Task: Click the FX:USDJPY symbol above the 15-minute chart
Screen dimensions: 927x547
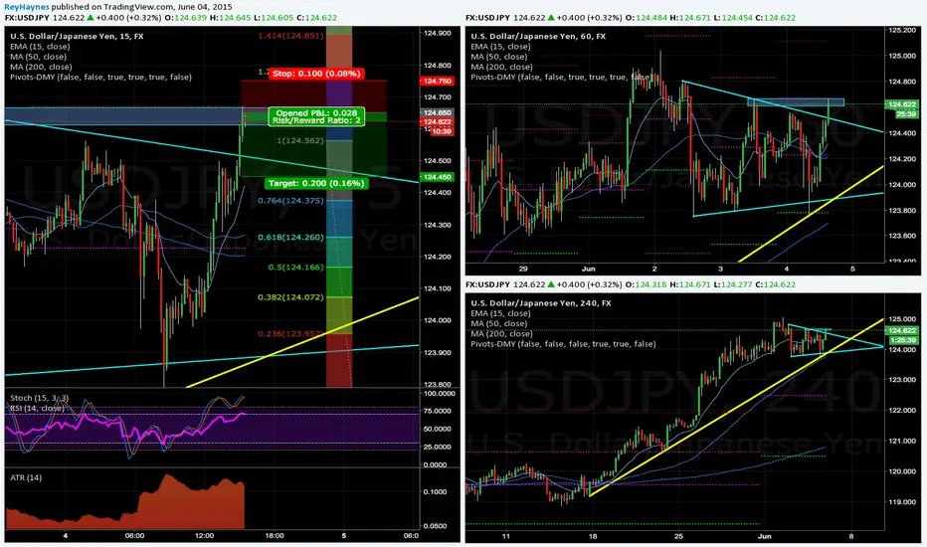Action: pos(27,18)
